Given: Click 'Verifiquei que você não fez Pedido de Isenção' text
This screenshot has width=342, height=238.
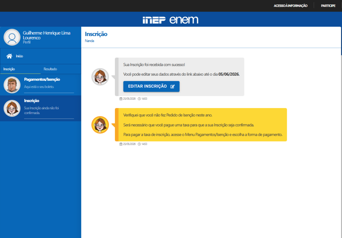Looking at the screenshot, I should pyautogui.click(x=168, y=115).
